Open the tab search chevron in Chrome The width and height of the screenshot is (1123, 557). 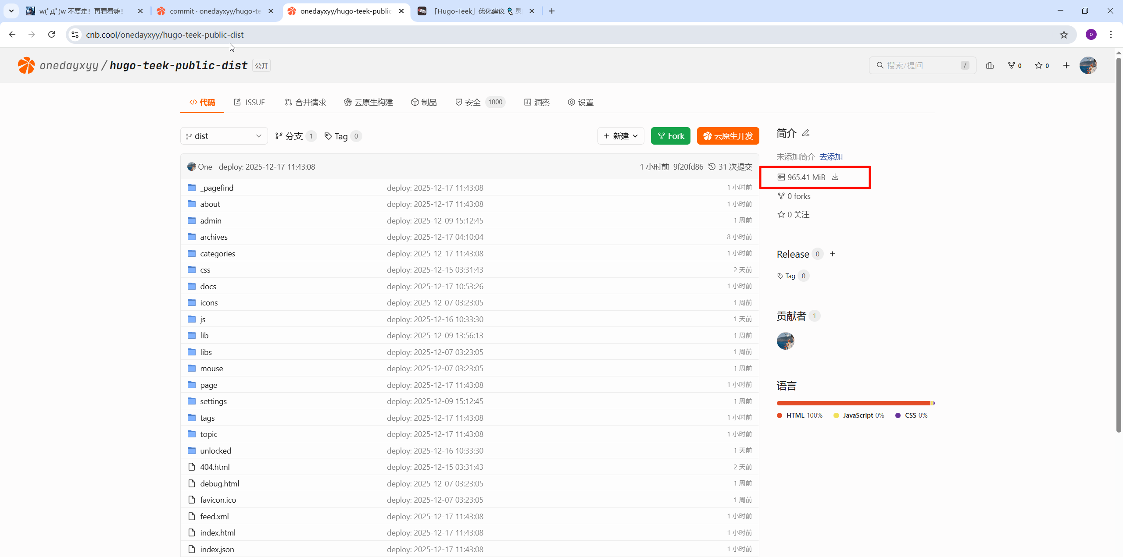pyautogui.click(x=11, y=11)
